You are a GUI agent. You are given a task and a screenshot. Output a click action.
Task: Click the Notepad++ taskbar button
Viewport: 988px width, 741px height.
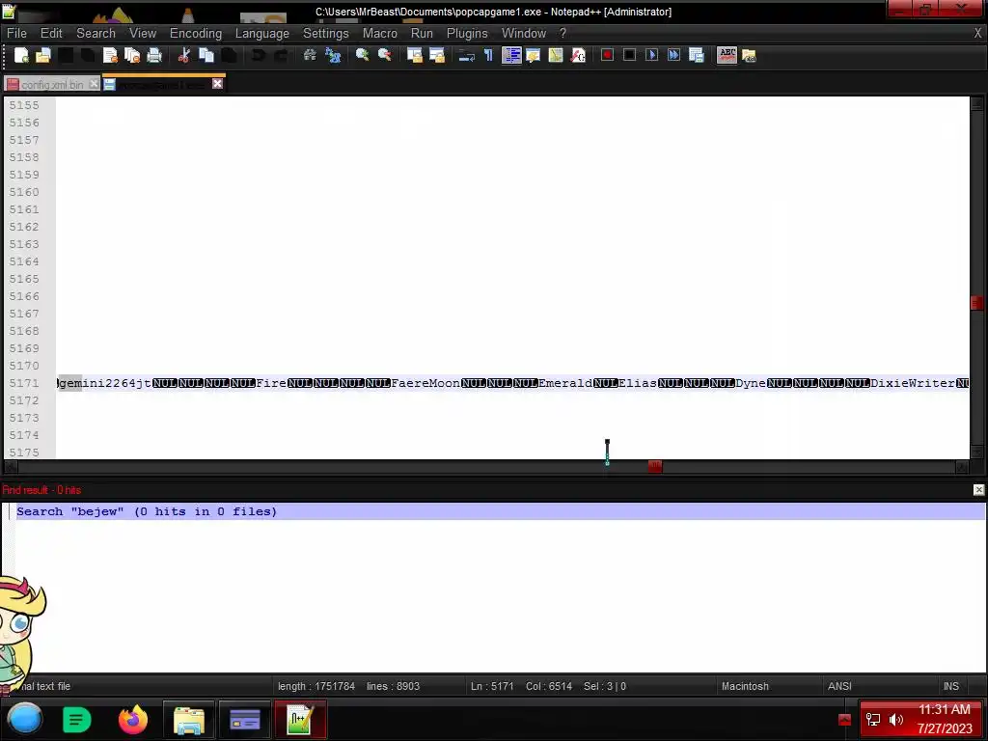coord(301,720)
